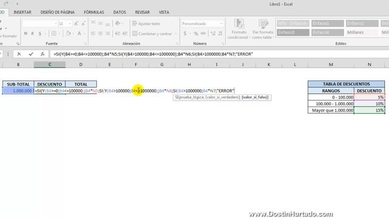Open Insert Function via the fx icon
This screenshot has width=389, height=218.
(x=43, y=54)
